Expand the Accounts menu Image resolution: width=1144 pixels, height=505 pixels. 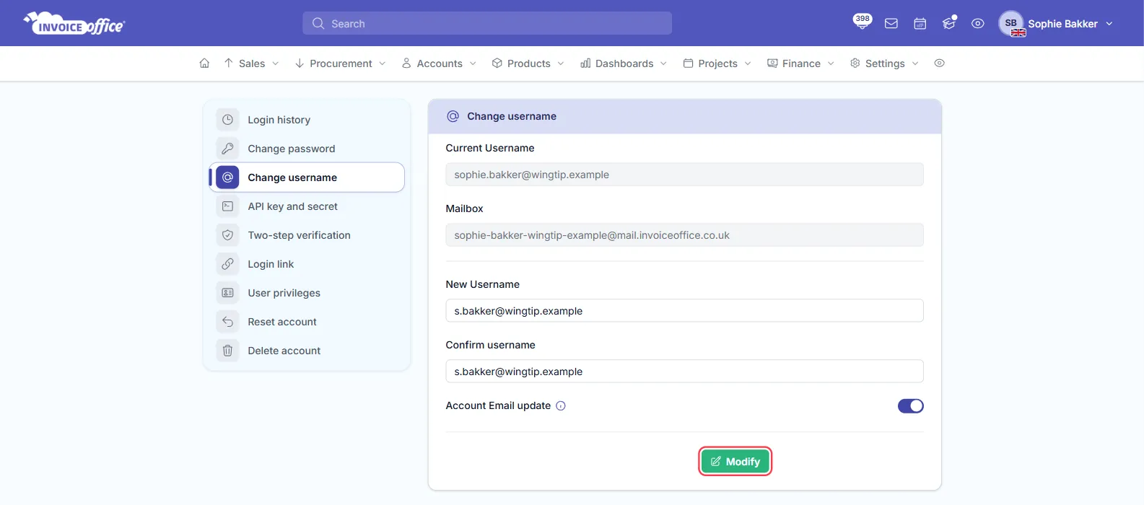439,63
